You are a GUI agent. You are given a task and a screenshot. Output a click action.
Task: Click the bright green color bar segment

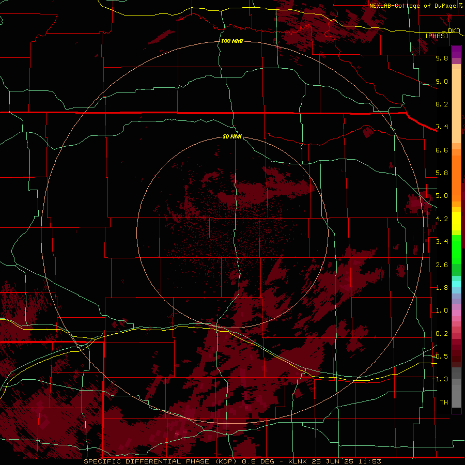pyautogui.click(x=456, y=249)
